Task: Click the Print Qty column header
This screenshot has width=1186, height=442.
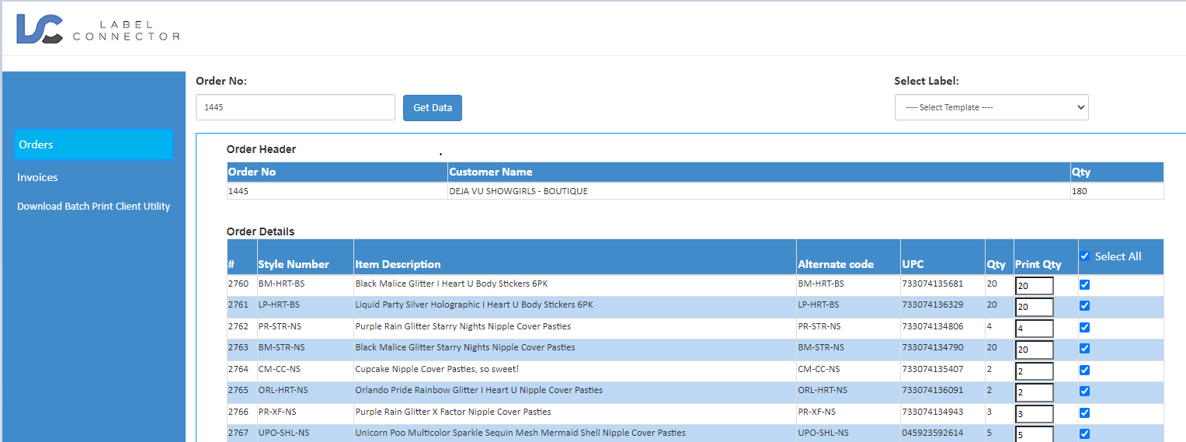Action: click(1038, 264)
